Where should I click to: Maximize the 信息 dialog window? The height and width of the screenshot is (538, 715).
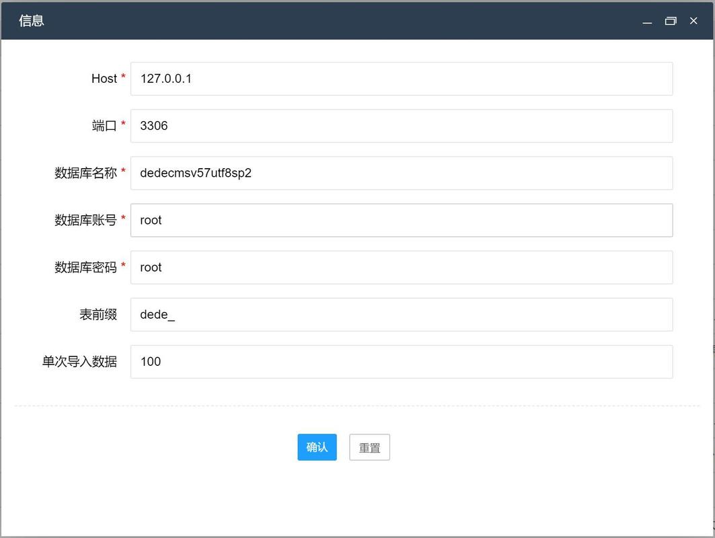671,21
